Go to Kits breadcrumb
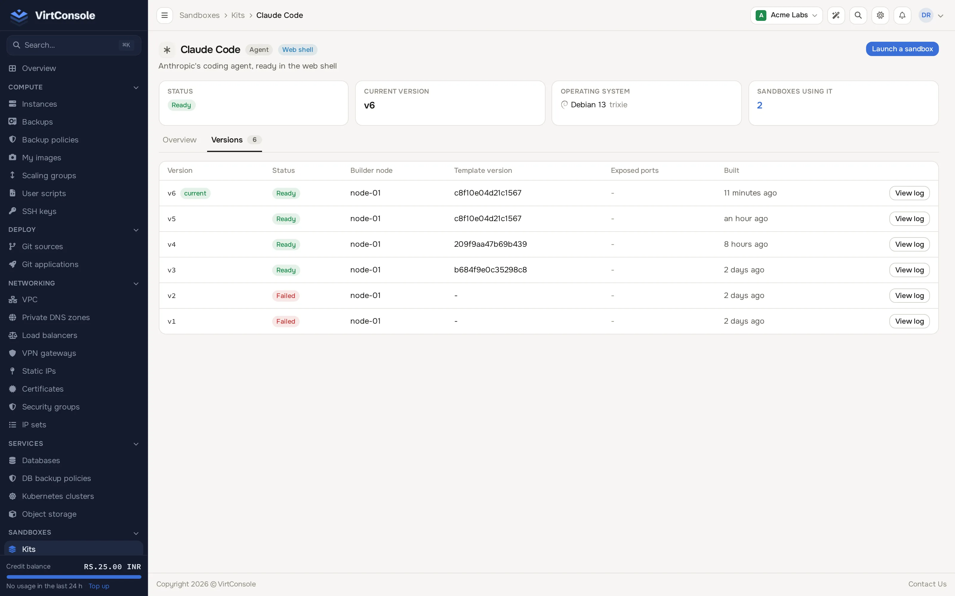The width and height of the screenshot is (955, 596). click(x=238, y=15)
